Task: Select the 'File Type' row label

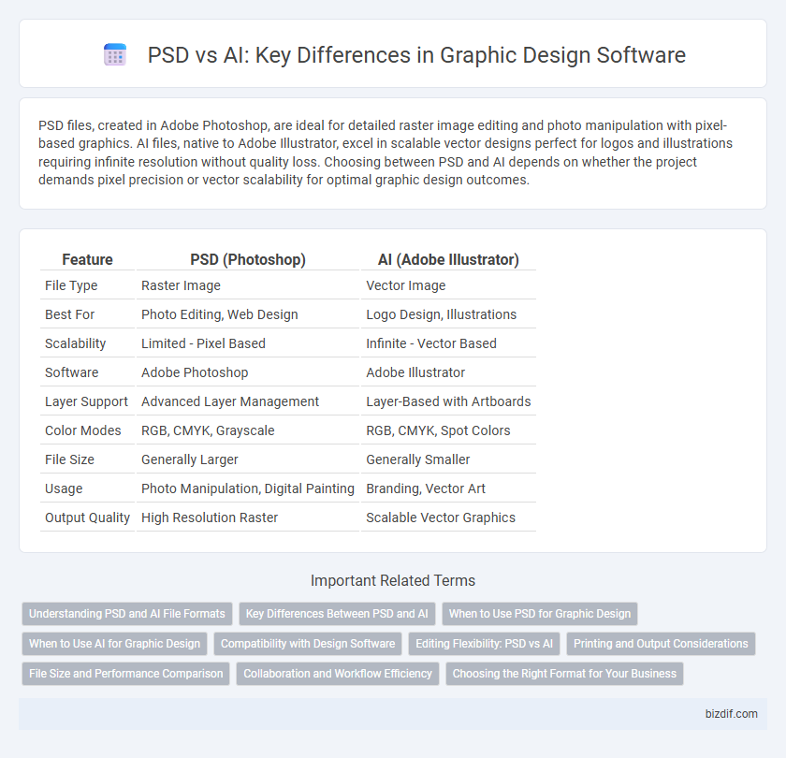Action: [71, 285]
